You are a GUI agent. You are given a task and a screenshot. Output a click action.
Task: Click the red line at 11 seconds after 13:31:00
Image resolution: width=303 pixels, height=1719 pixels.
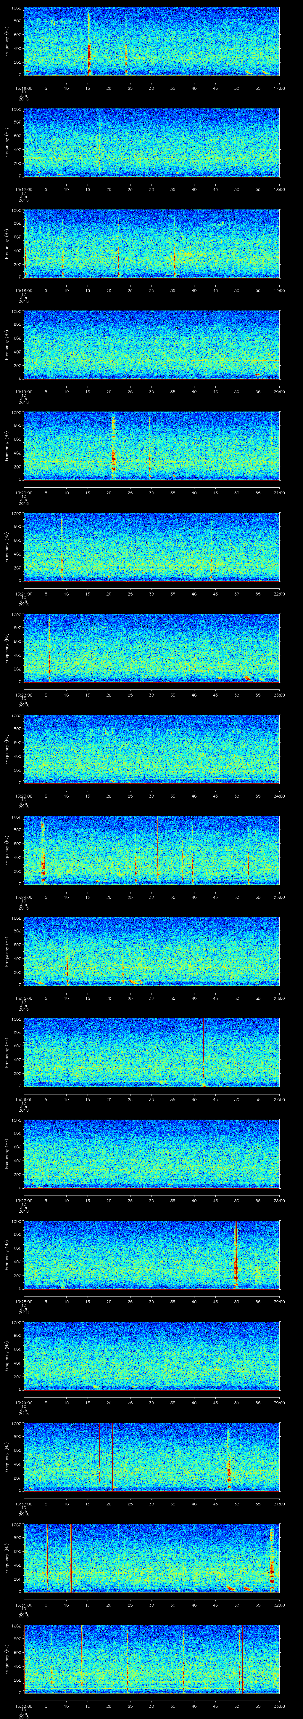[x=71, y=1558]
